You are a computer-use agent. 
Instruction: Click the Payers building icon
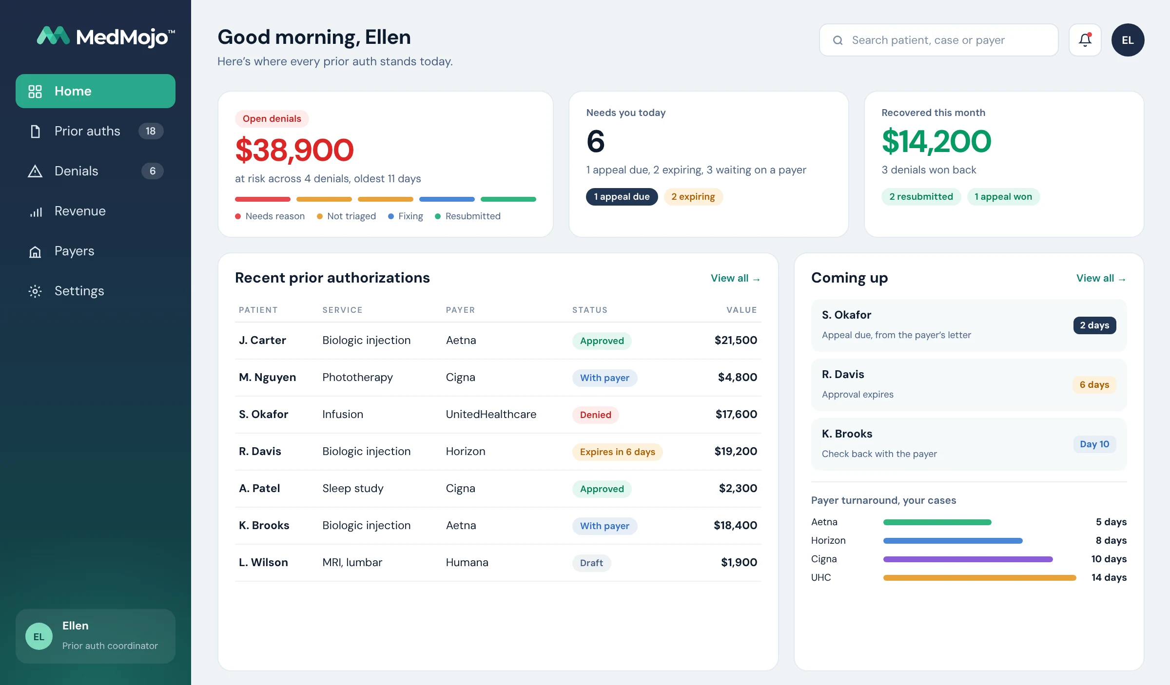tap(35, 251)
